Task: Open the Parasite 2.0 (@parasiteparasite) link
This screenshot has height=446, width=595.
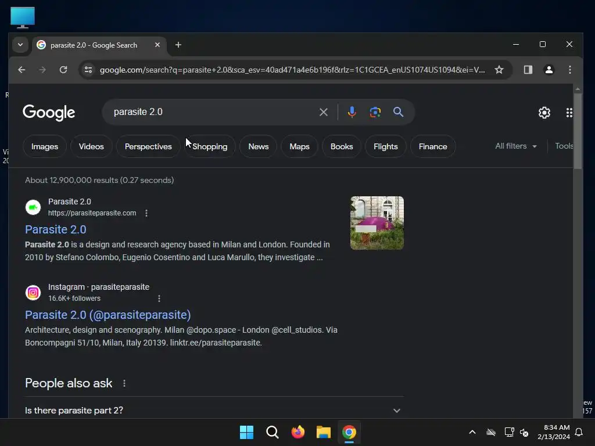Action: 107,315
